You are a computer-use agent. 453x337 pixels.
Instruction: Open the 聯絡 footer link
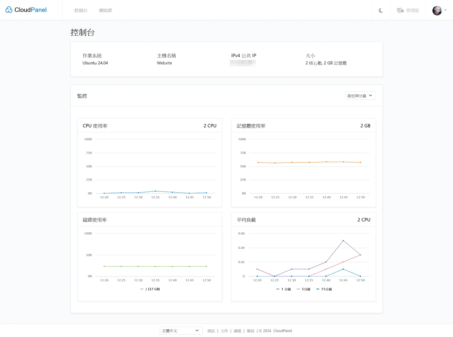(x=250, y=331)
